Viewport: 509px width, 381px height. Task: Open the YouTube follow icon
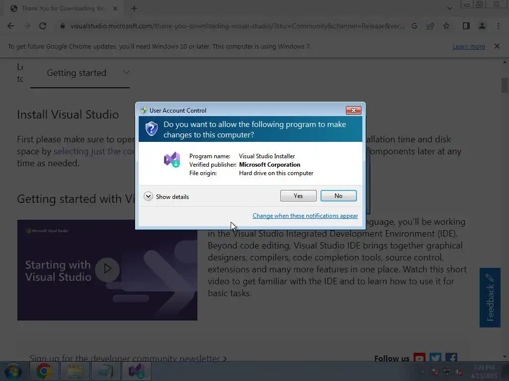click(x=419, y=358)
